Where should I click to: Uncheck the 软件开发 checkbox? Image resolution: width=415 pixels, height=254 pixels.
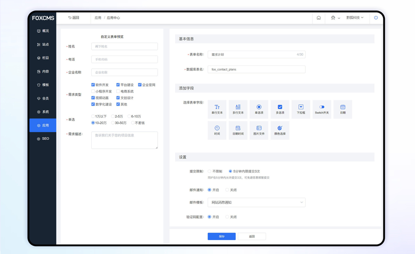pos(93,85)
